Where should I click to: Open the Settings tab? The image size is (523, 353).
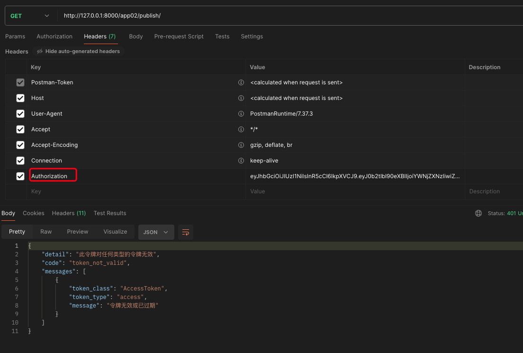(252, 36)
